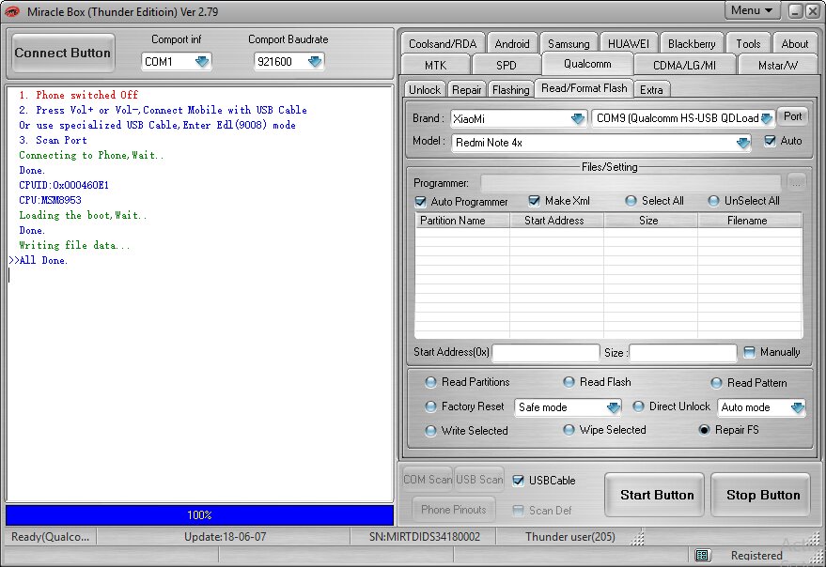Image resolution: width=826 pixels, height=567 pixels.
Task: Click the Filename column header
Action: click(750, 221)
